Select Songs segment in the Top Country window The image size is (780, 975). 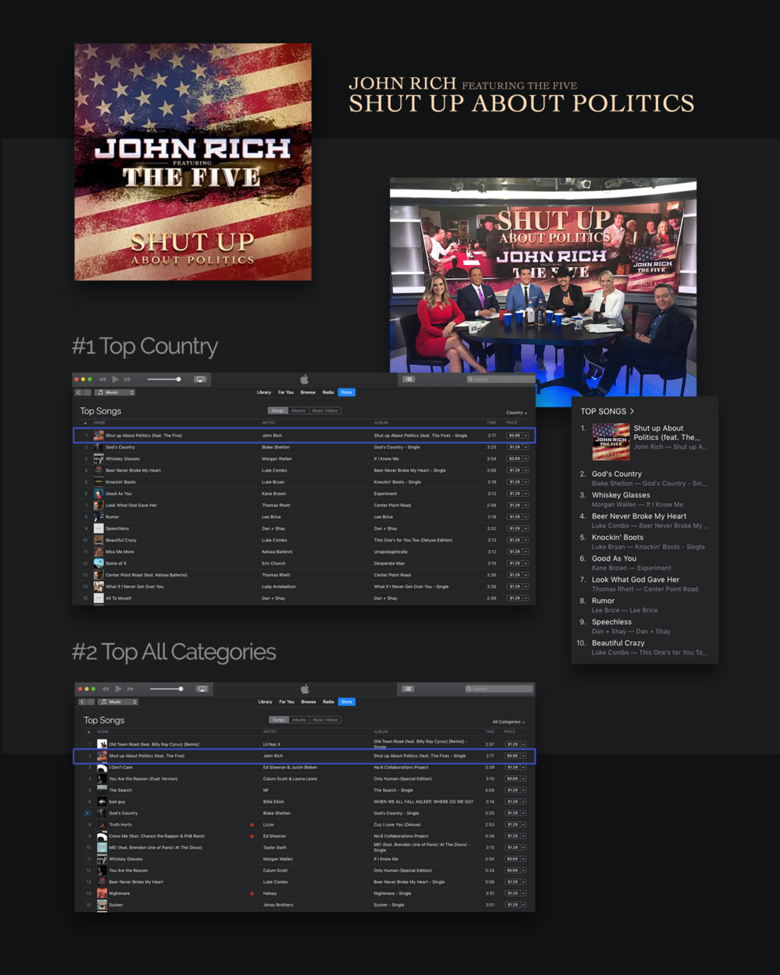[x=278, y=411]
